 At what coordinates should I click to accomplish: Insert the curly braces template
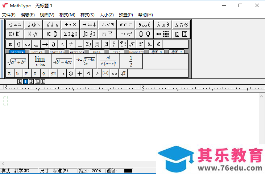[105, 44]
